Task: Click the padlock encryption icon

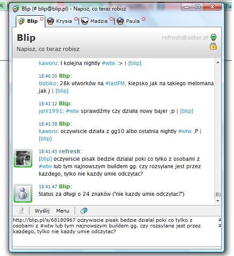Action: click(213, 46)
